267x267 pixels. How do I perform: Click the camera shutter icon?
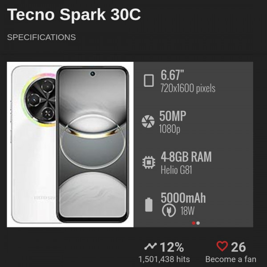coord(148,121)
